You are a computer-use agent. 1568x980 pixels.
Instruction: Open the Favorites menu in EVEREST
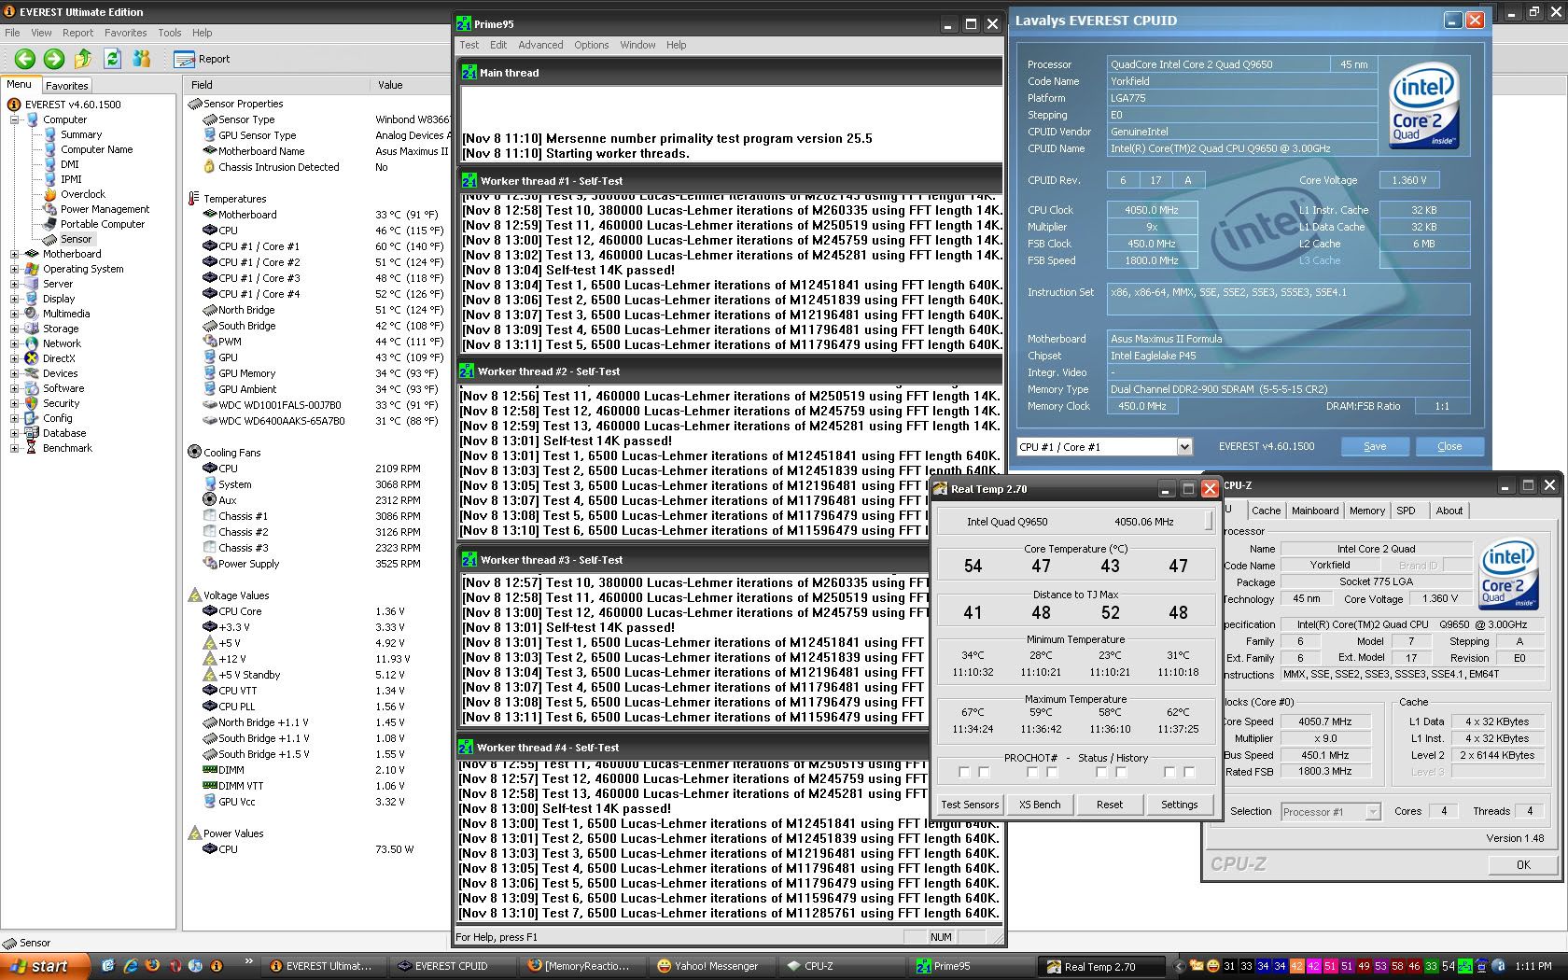point(125,33)
